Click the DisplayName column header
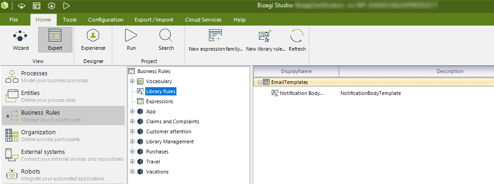Image resolution: width=494 pixels, height=184 pixels. click(296, 72)
